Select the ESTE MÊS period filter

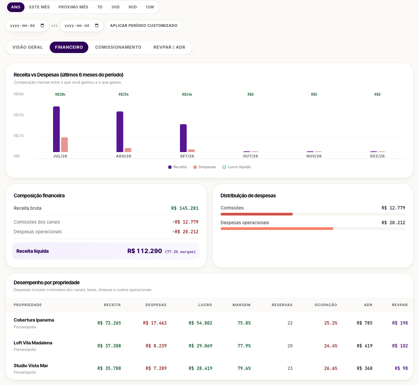click(x=39, y=7)
